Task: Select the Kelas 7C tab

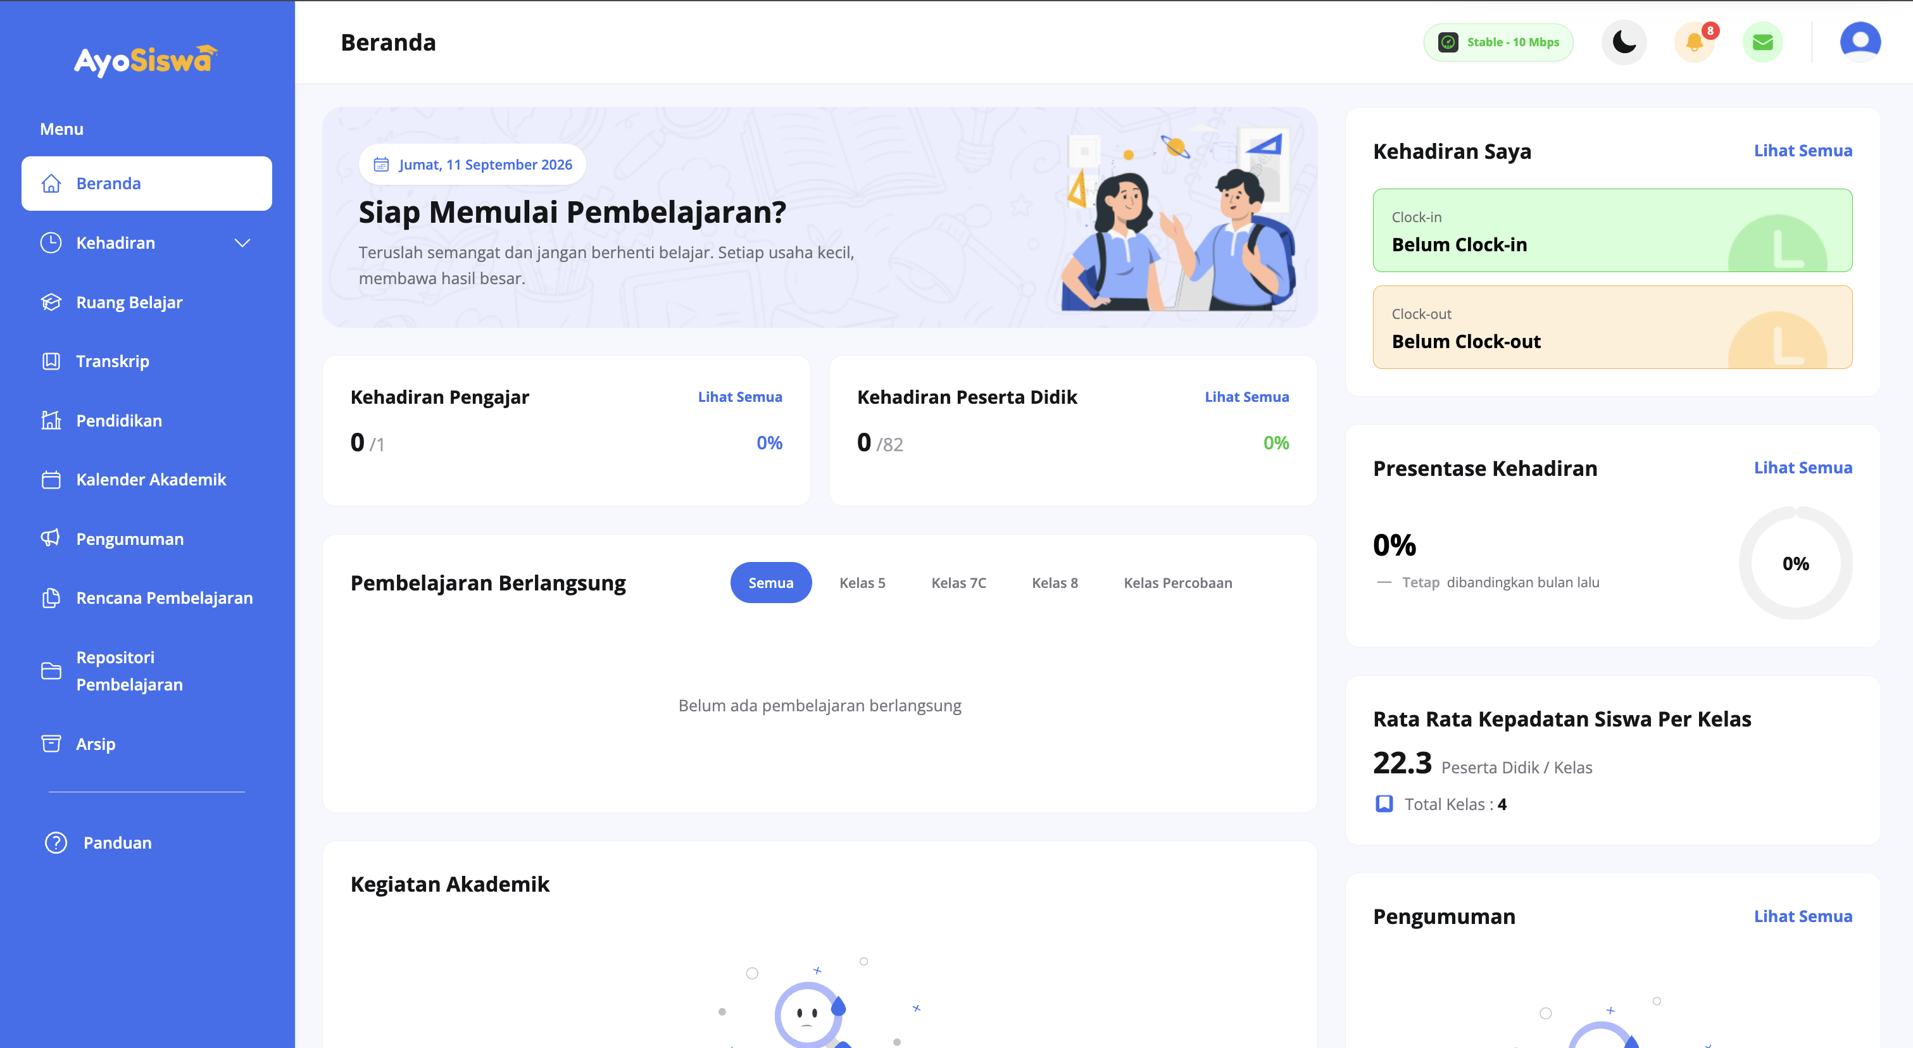Action: (959, 583)
